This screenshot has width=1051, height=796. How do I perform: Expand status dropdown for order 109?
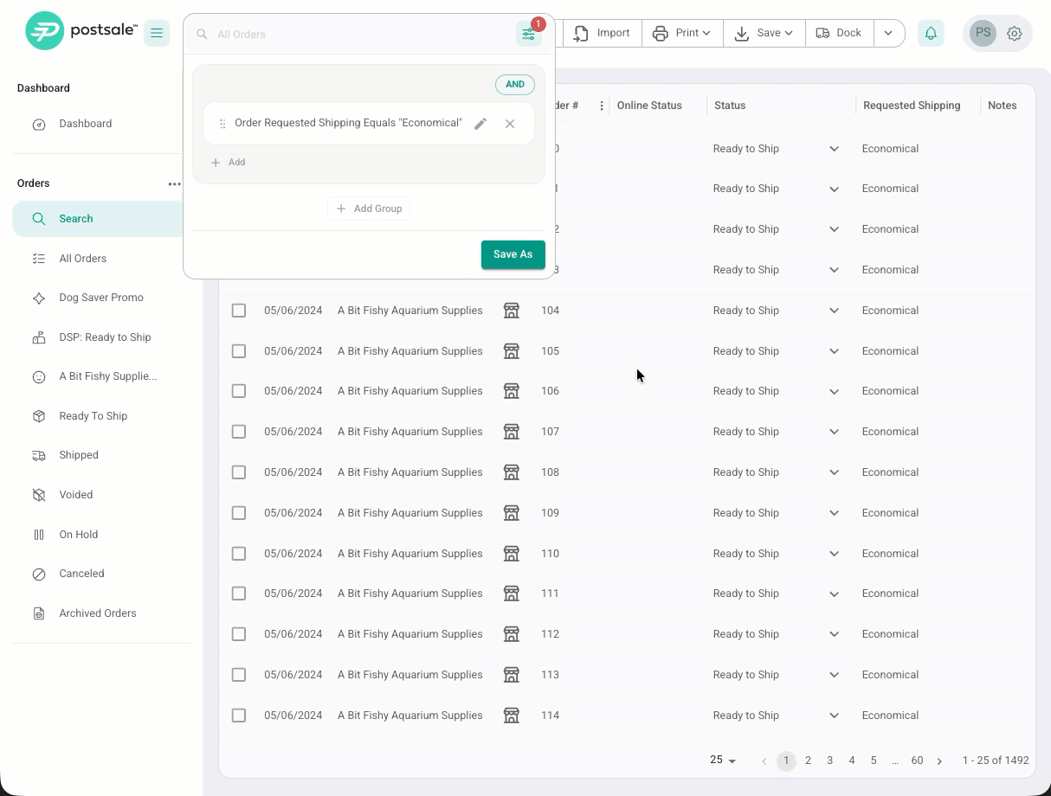(834, 513)
